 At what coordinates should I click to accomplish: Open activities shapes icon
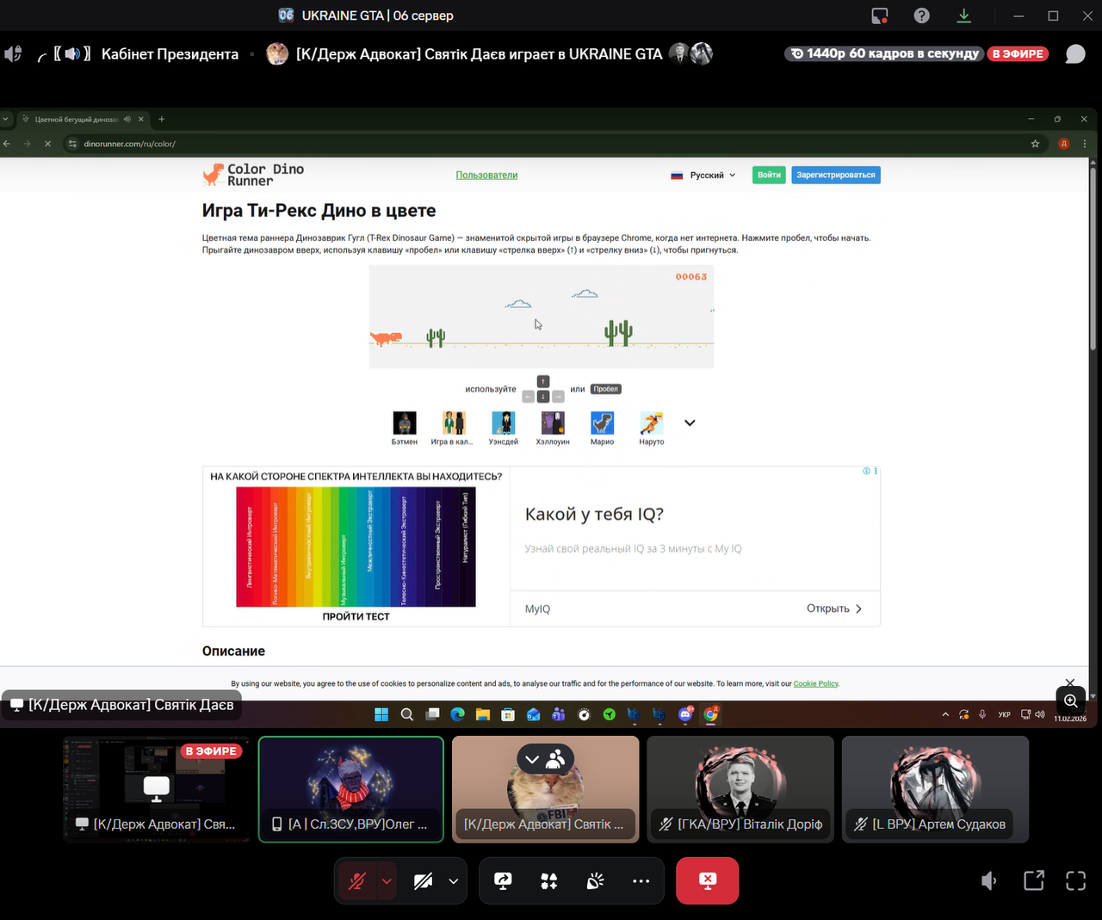point(549,880)
